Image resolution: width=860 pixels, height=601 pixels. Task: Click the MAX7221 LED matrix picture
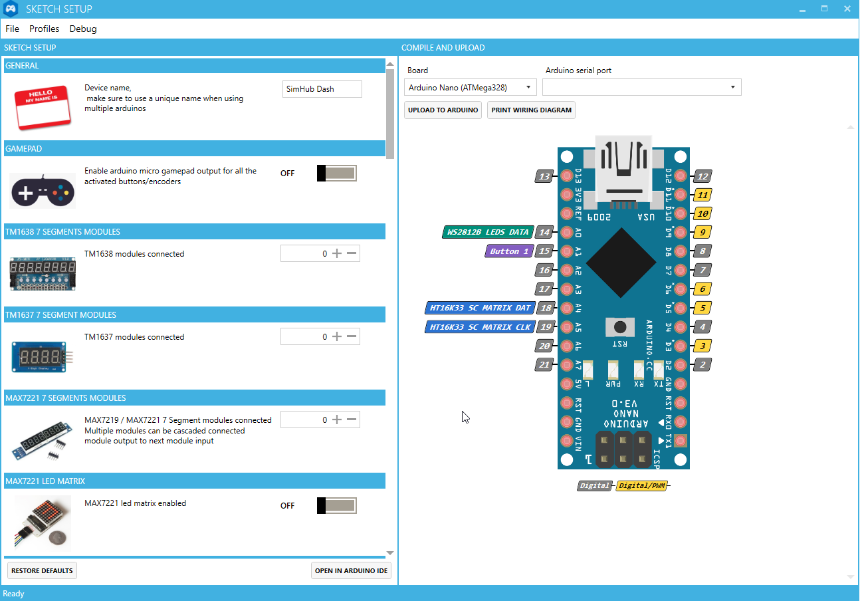click(43, 522)
